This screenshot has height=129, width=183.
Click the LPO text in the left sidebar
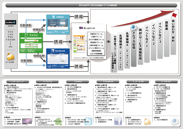pyautogui.click(x=11, y=34)
